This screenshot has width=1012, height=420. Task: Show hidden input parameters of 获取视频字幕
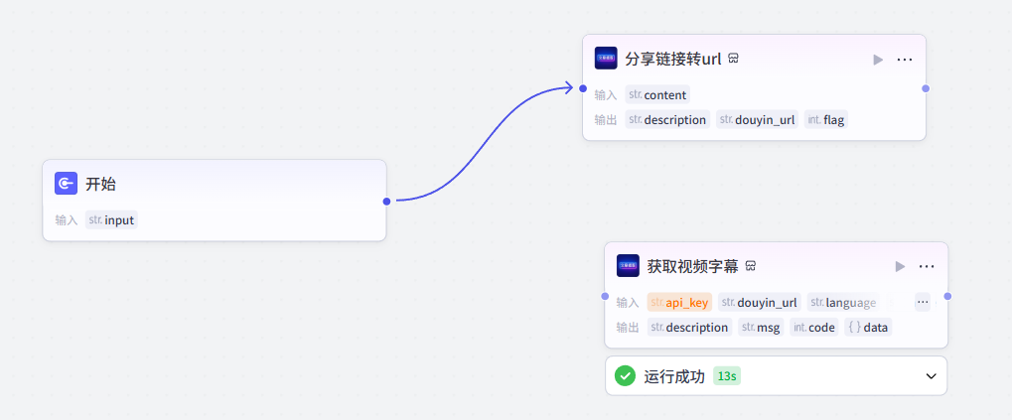click(923, 302)
